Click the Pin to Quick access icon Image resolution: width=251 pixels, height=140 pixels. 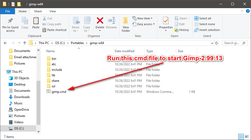tap(11, 21)
